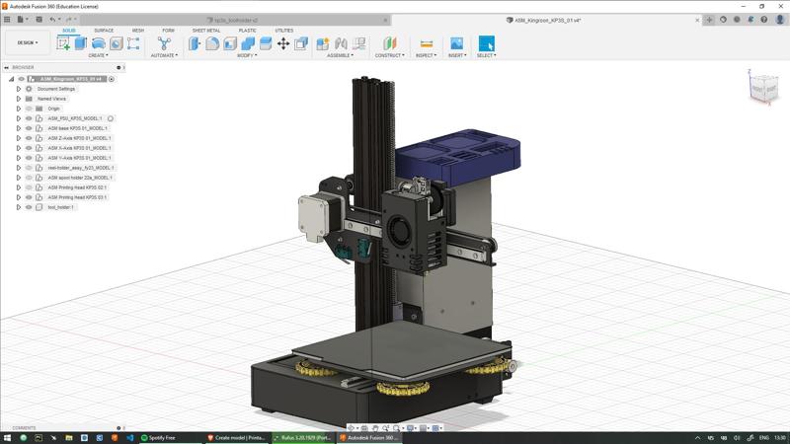
Task: Toggle visibility of ASM_PSU_KP3S_MODEL:1
Action: [29, 118]
